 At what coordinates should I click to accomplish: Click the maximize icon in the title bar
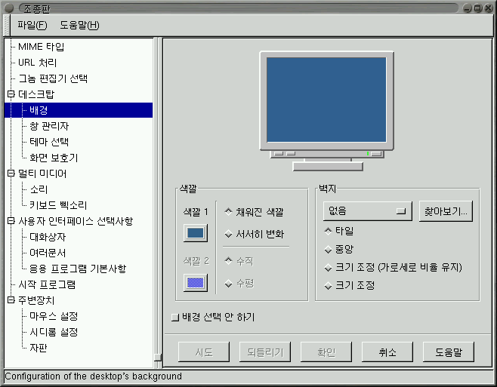coord(478,8)
